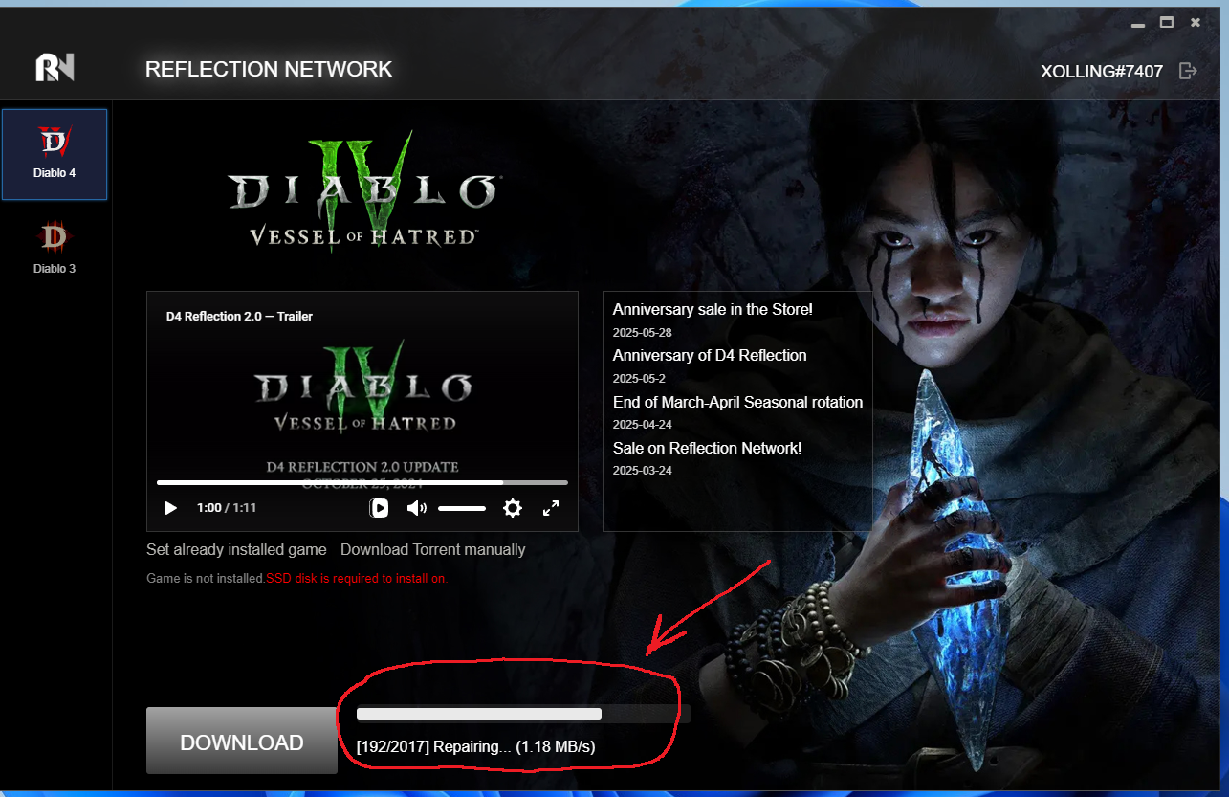Click the DOWNLOAD button

[242, 742]
